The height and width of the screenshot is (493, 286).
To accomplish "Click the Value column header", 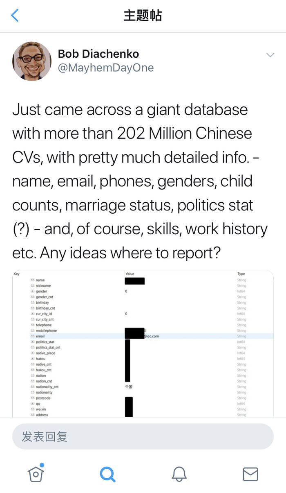I will (130, 274).
